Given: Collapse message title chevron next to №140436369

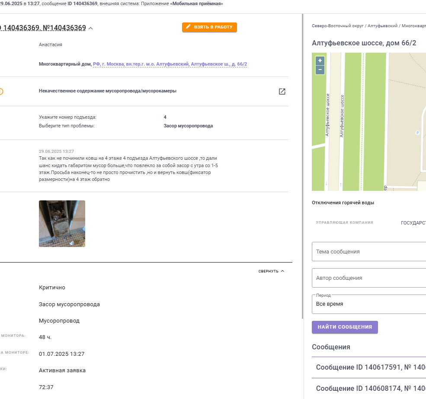Looking at the screenshot, I should [91, 28].
